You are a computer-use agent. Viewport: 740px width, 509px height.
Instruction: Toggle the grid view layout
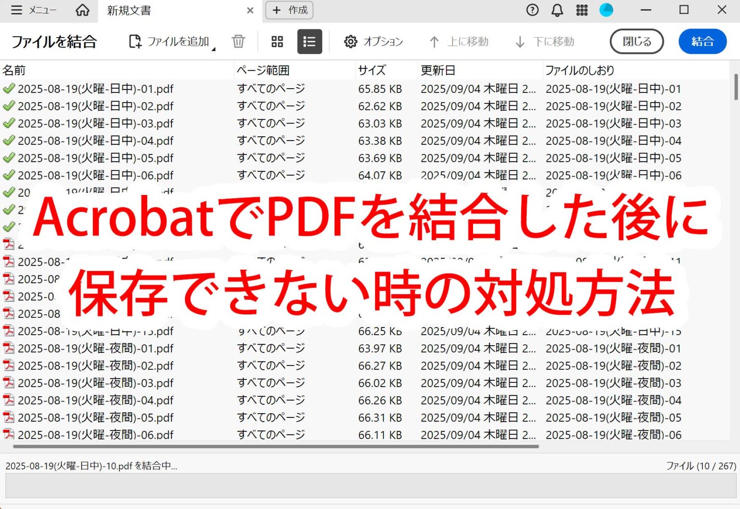(277, 41)
